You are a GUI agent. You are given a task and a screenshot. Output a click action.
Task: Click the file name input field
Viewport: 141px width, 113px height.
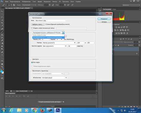(x=50, y=21)
